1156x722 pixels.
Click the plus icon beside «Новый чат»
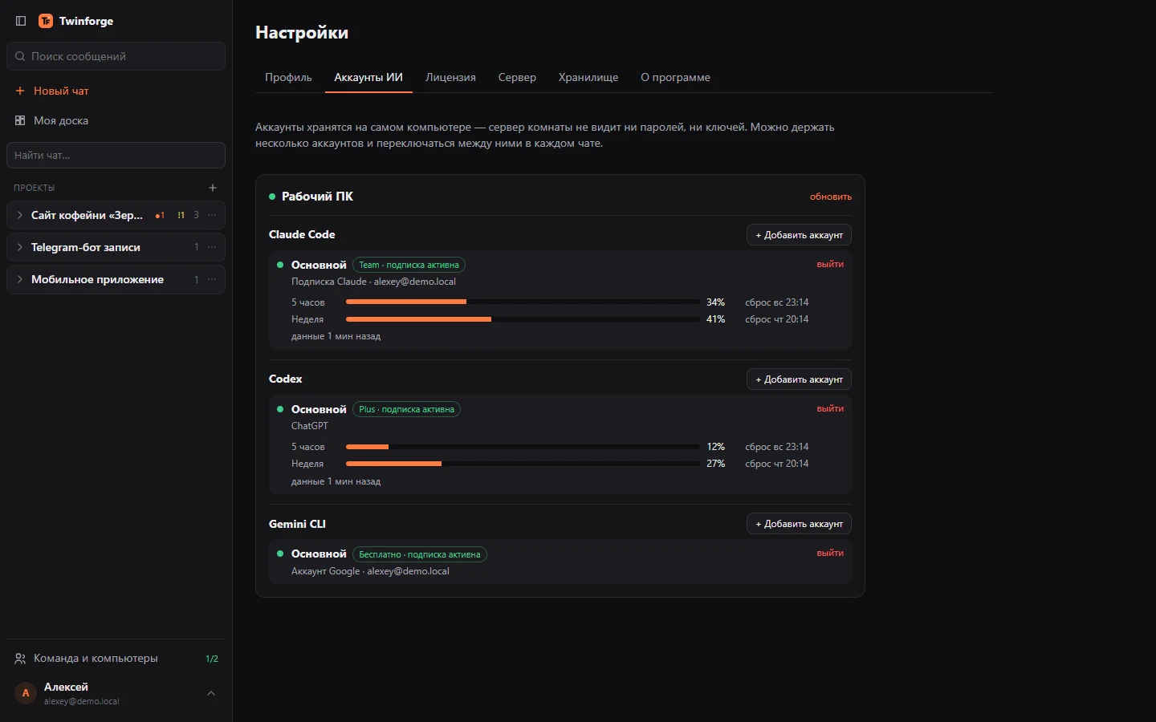pyautogui.click(x=20, y=91)
